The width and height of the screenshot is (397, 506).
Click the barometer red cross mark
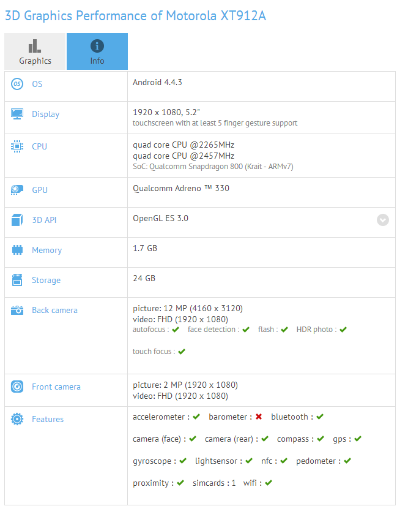click(x=258, y=417)
